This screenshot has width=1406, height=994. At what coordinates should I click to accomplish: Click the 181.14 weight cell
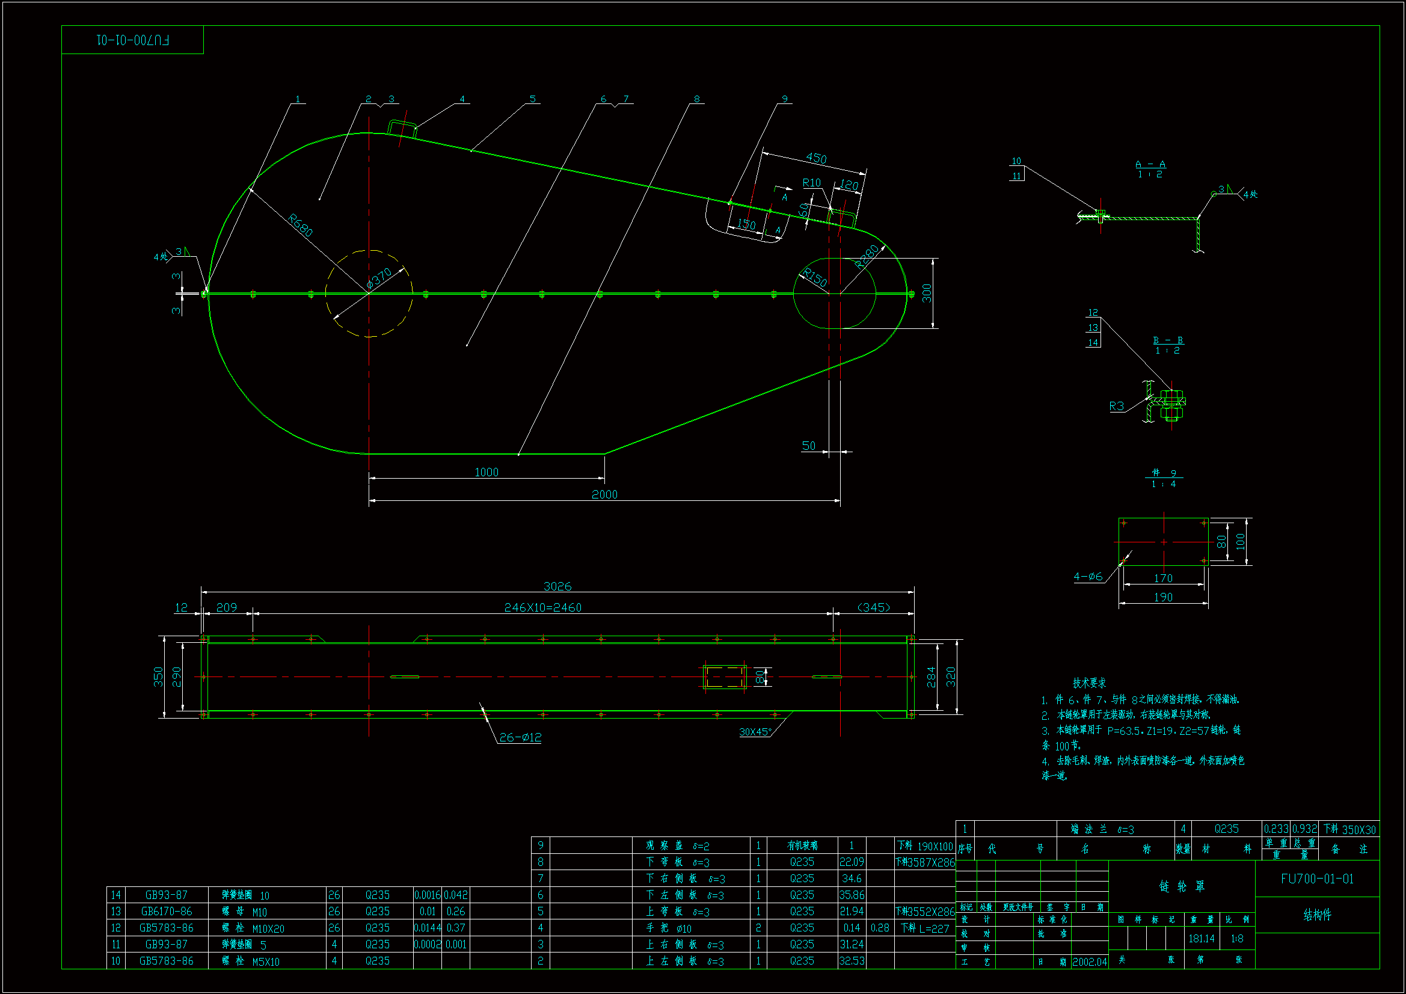[x=1201, y=938]
